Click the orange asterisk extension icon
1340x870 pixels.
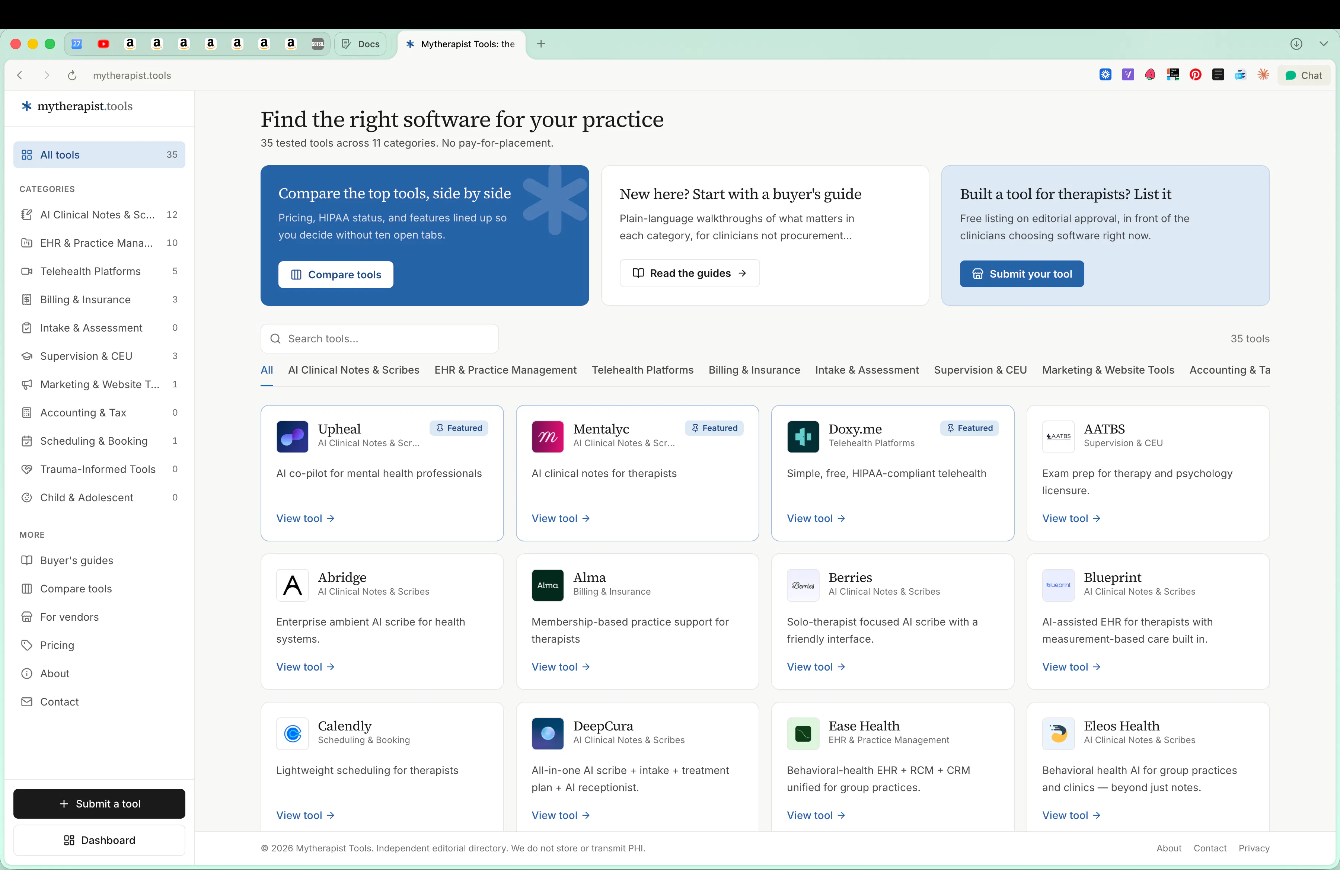point(1263,75)
